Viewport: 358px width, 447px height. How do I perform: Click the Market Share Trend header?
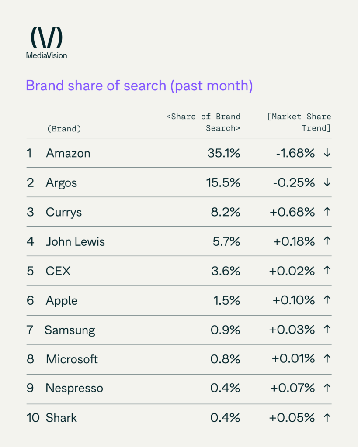pos(299,123)
